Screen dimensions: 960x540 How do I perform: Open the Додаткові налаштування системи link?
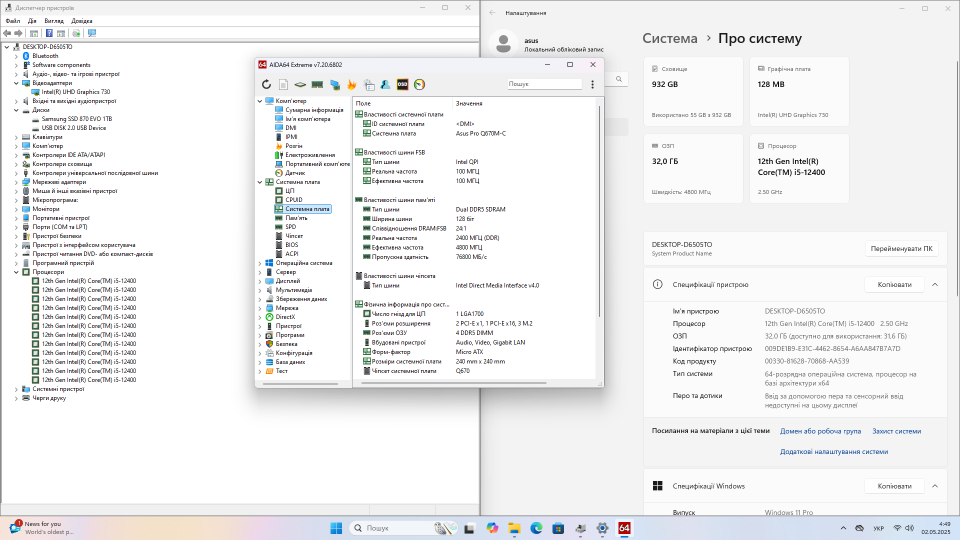[834, 451]
